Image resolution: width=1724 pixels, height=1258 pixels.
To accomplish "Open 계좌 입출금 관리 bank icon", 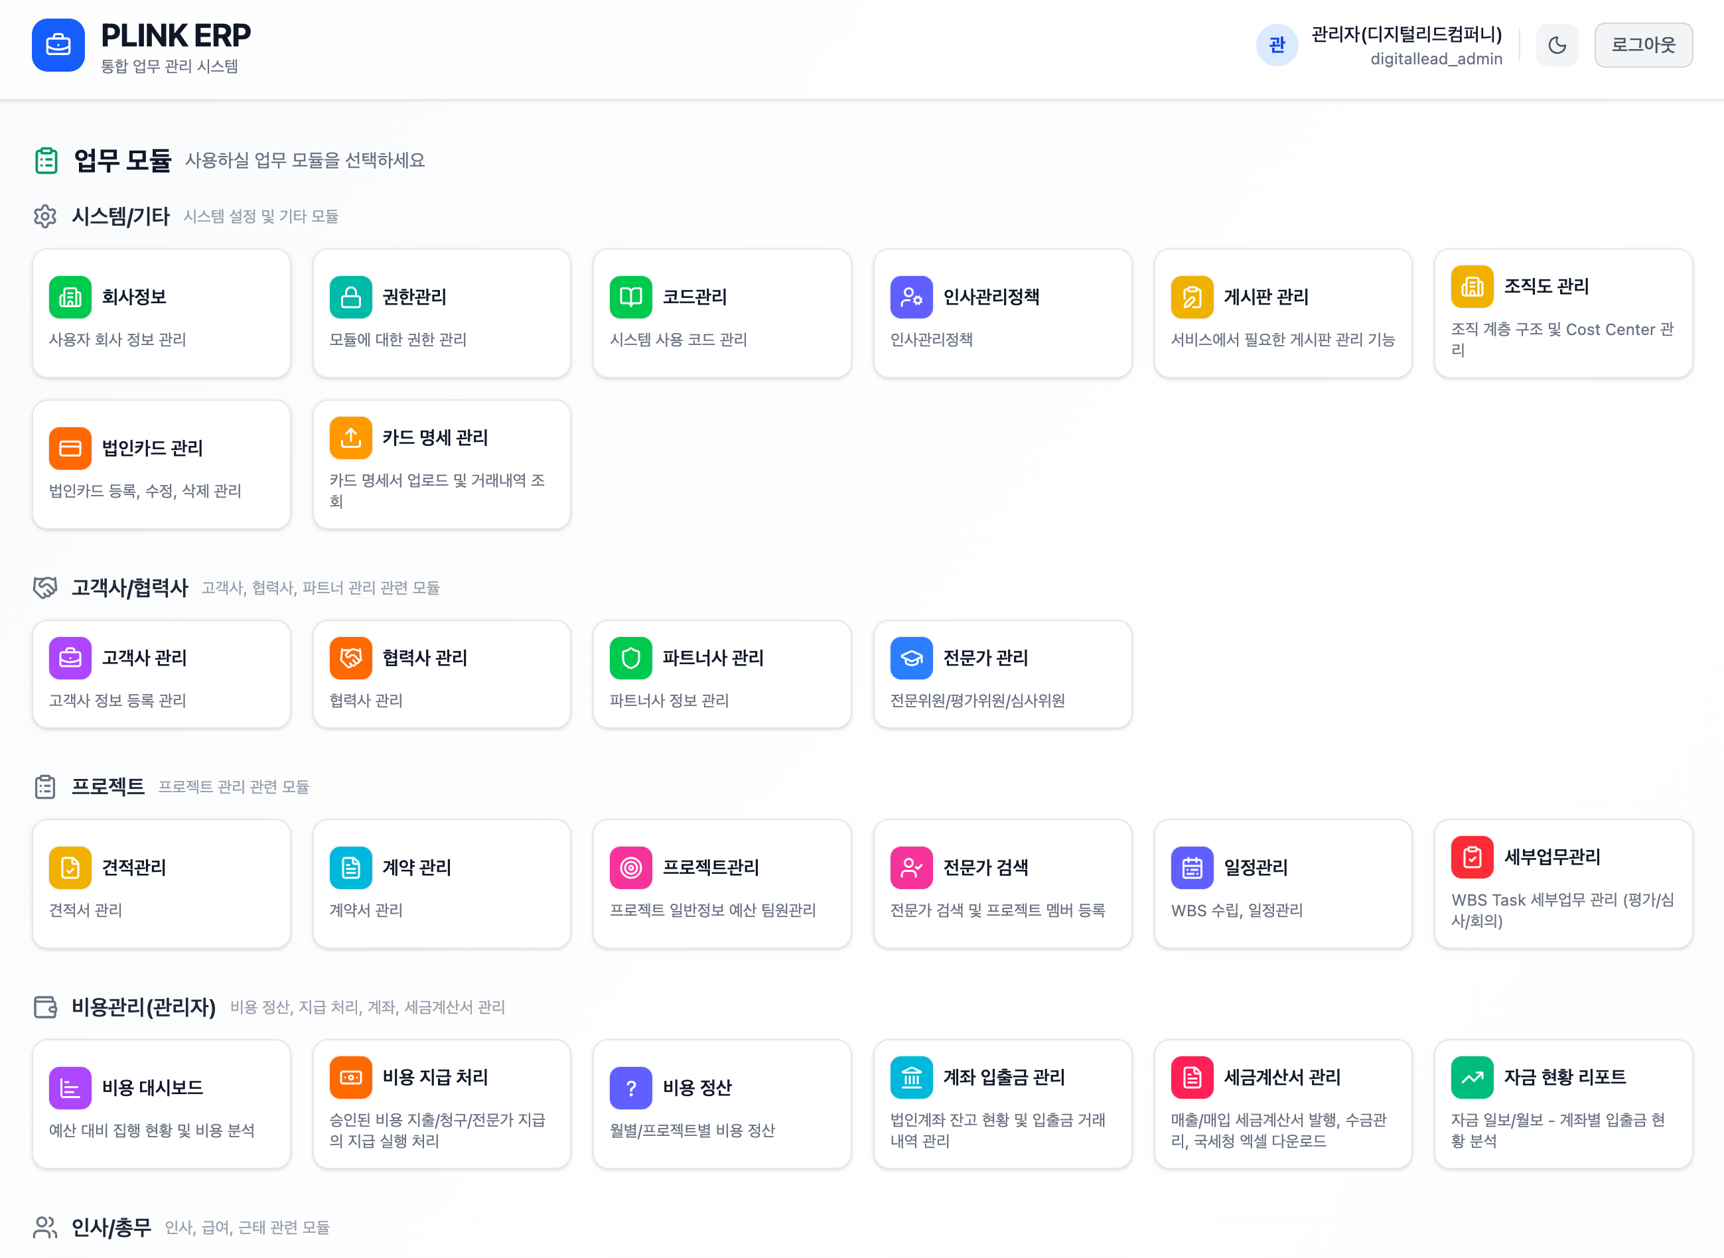I will 910,1078.
